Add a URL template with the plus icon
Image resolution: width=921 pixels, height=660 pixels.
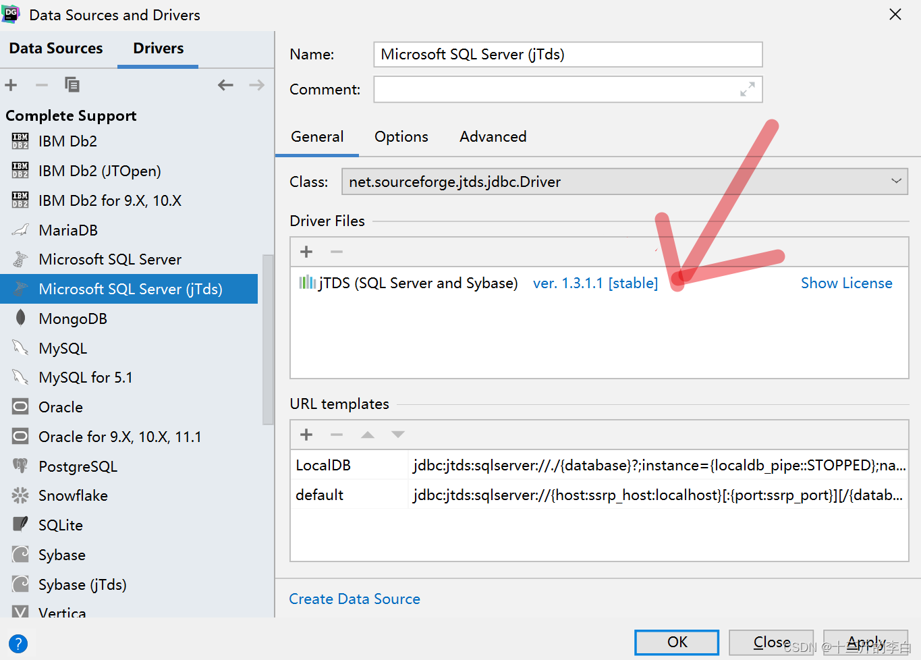tap(306, 435)
